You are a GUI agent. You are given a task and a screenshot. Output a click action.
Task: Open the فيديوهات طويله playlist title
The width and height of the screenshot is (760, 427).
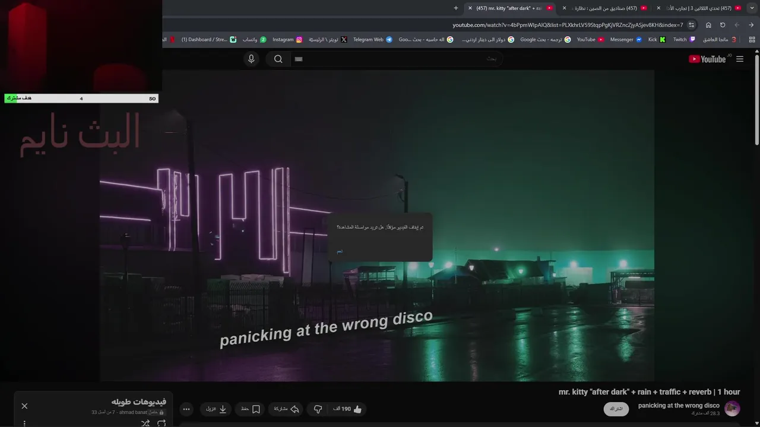[138, 401]
